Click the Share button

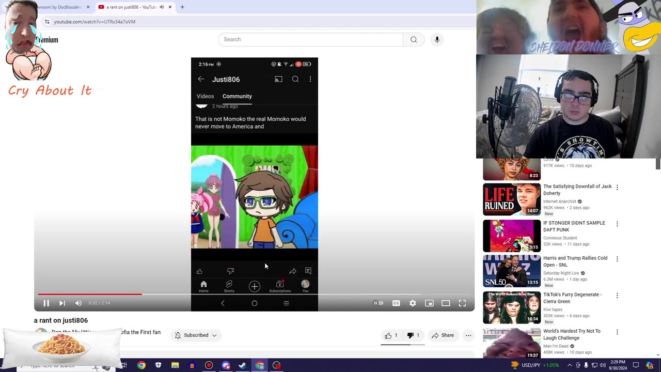pyautogui.click(x=443, y=335)
